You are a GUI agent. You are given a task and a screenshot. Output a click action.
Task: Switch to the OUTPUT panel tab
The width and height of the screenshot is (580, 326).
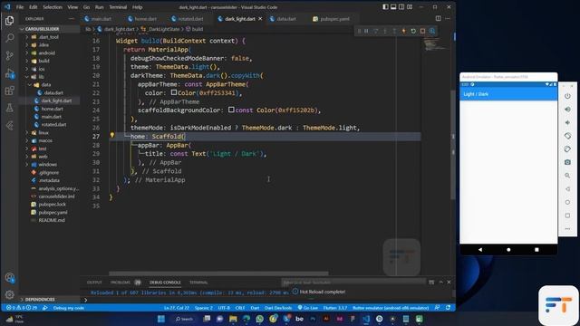(x=94, y=283)
